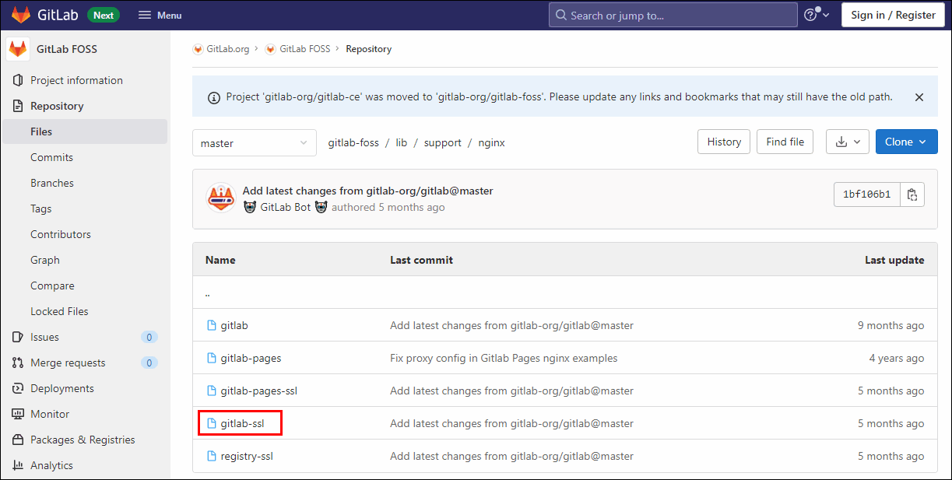Screen dimensions: 952x480
Task: Dismiss the project moved notice
Action: point(919,97)
